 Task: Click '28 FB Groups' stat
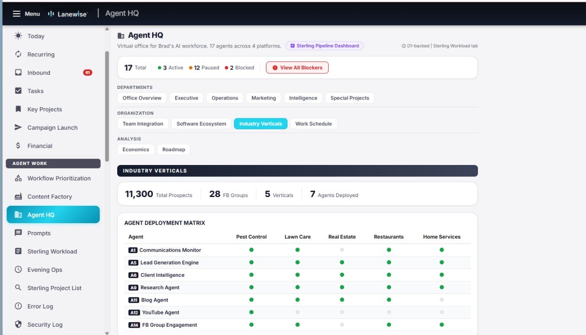click(x=228, y=194)
